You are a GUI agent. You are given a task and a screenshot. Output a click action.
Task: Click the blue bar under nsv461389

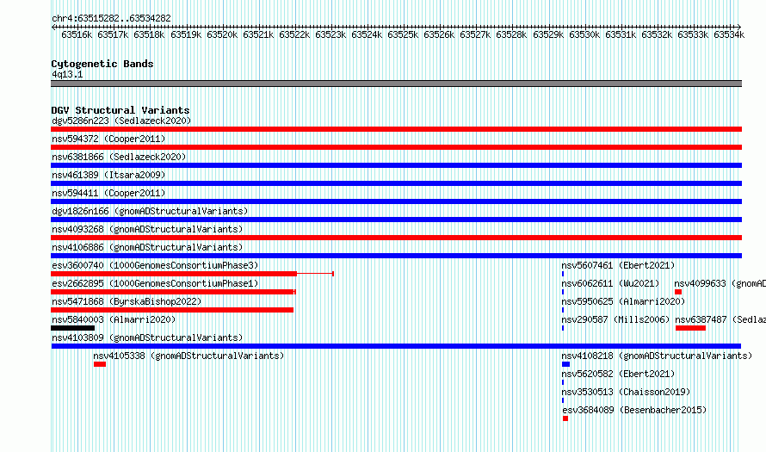[x=396, y=183]
